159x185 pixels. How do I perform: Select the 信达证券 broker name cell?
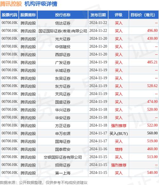point(63,23)
